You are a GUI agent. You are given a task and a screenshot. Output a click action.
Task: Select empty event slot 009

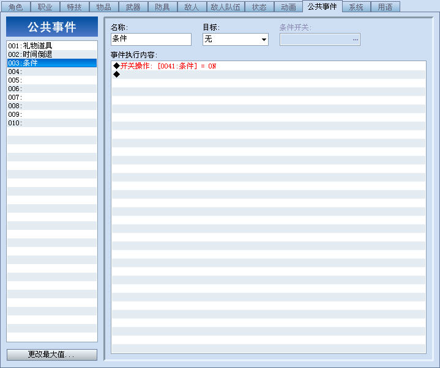[x=52, y=114]
